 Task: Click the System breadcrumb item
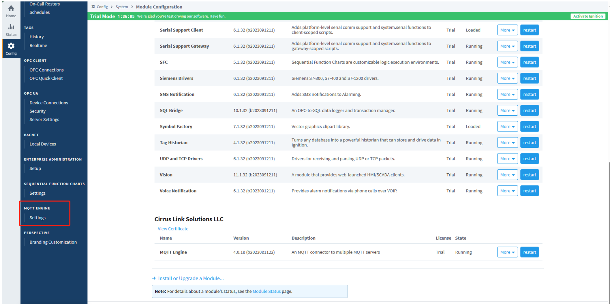tap(122, 7)
